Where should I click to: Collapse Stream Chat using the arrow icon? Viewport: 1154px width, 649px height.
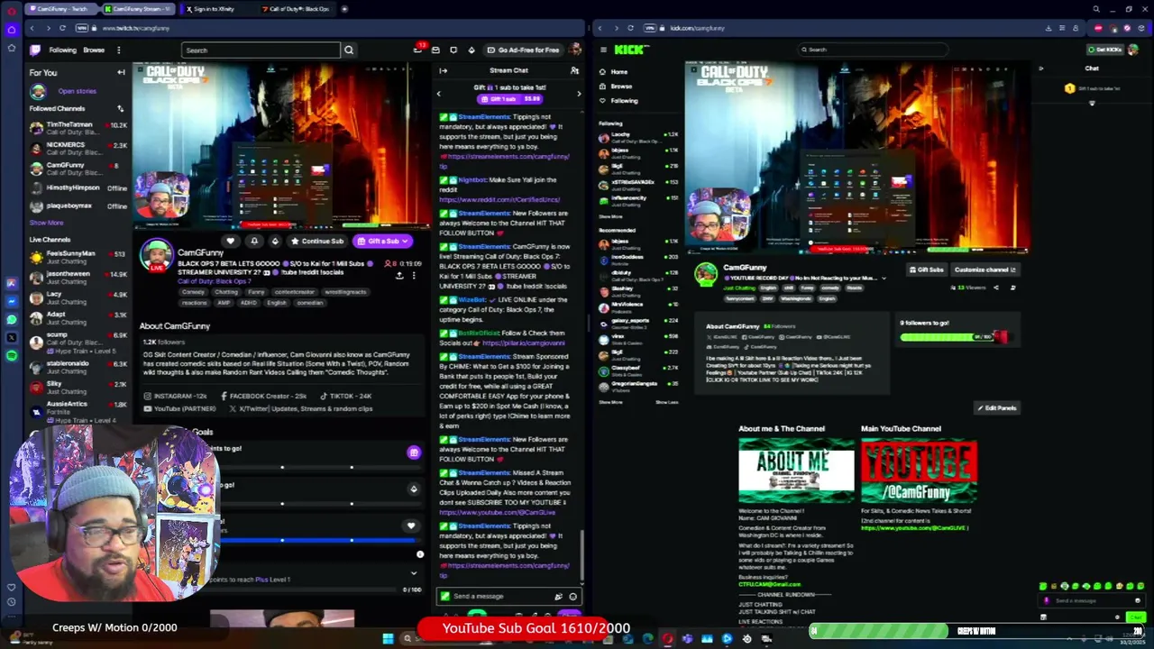pos(443,70)
